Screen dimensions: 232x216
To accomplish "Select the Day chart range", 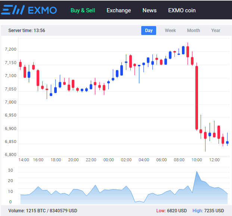I will (x=149, y=31).
